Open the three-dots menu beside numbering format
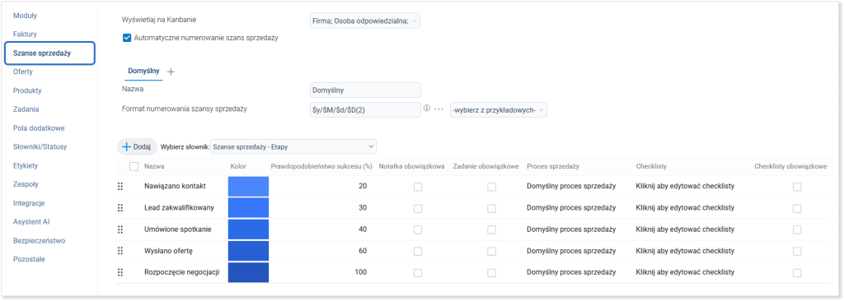This screenshot has width=844, height=301. 438,109
